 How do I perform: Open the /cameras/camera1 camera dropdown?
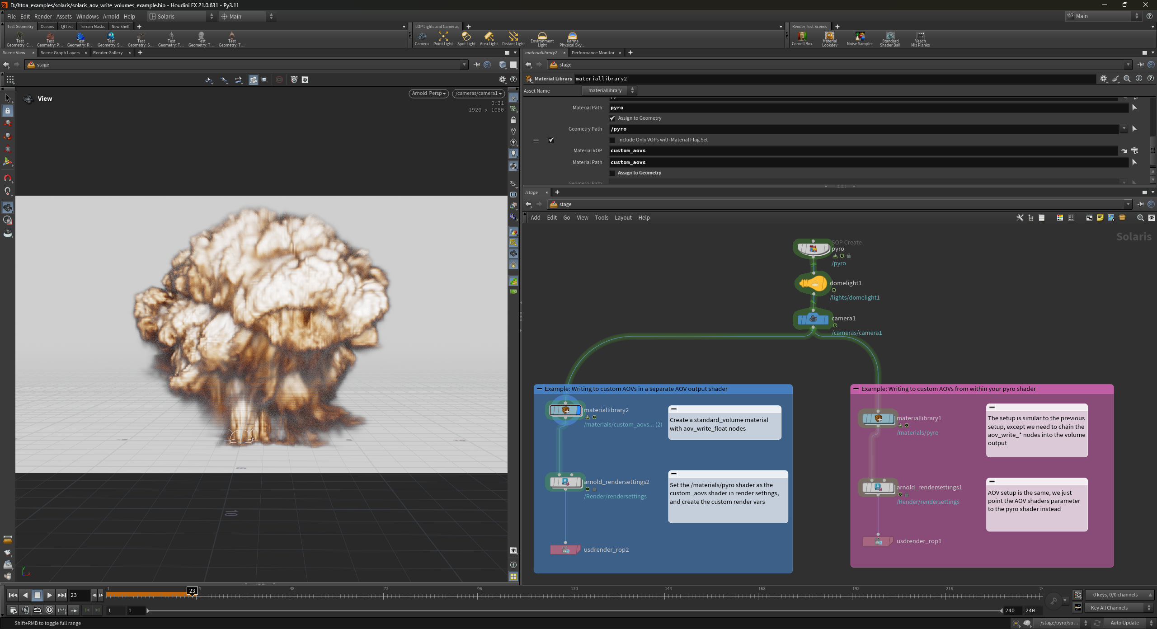(478, 94)
